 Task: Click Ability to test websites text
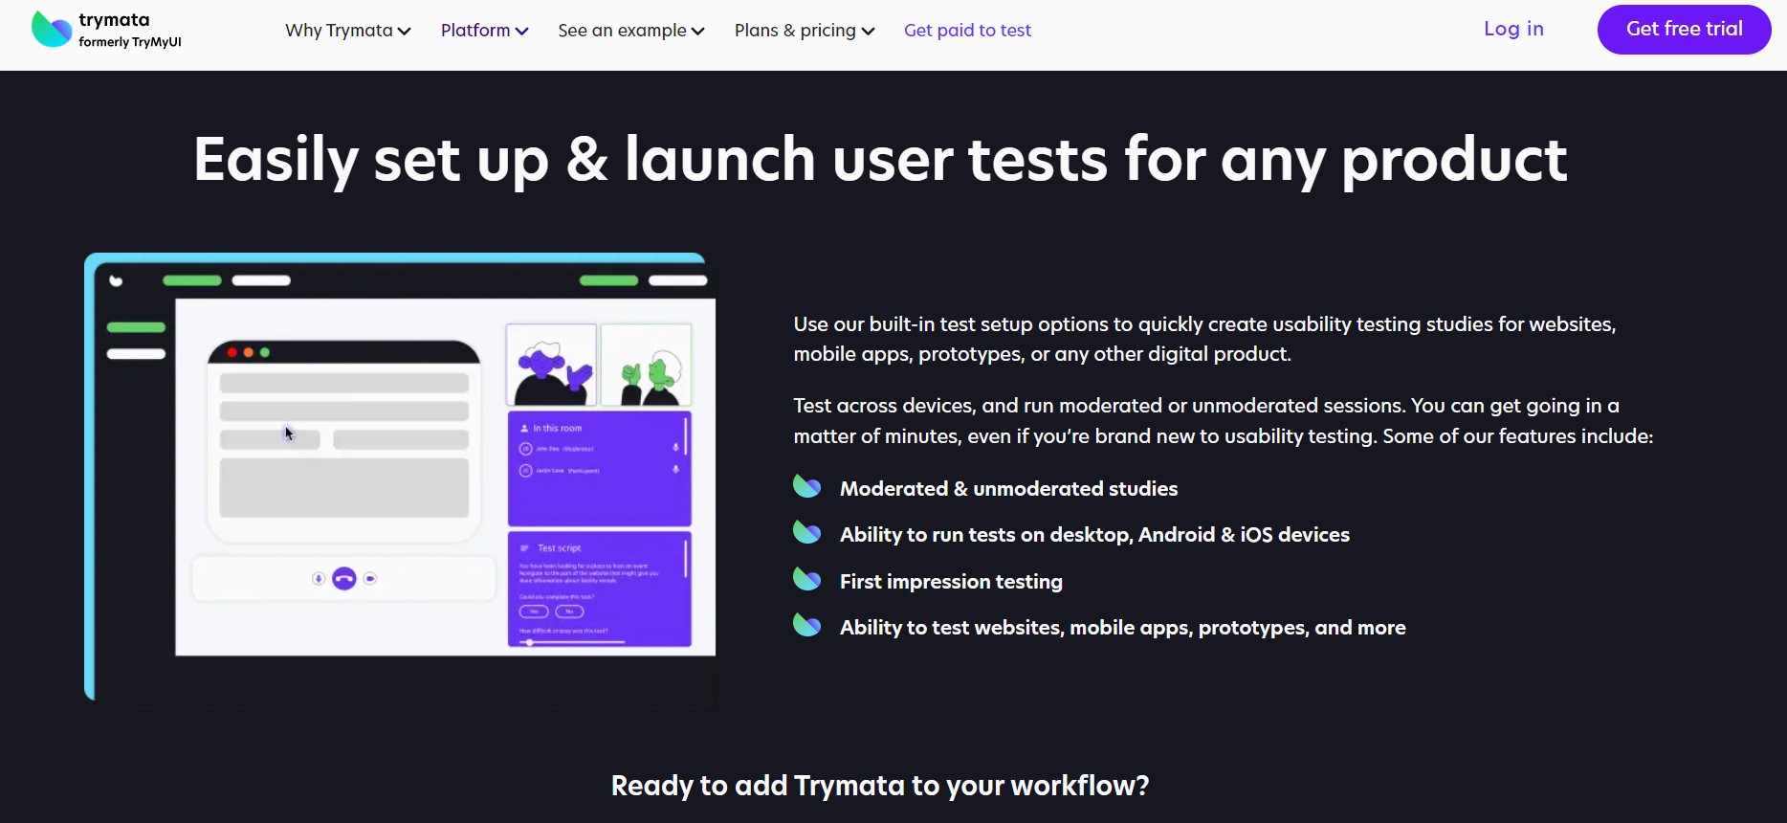(1122, 628)
